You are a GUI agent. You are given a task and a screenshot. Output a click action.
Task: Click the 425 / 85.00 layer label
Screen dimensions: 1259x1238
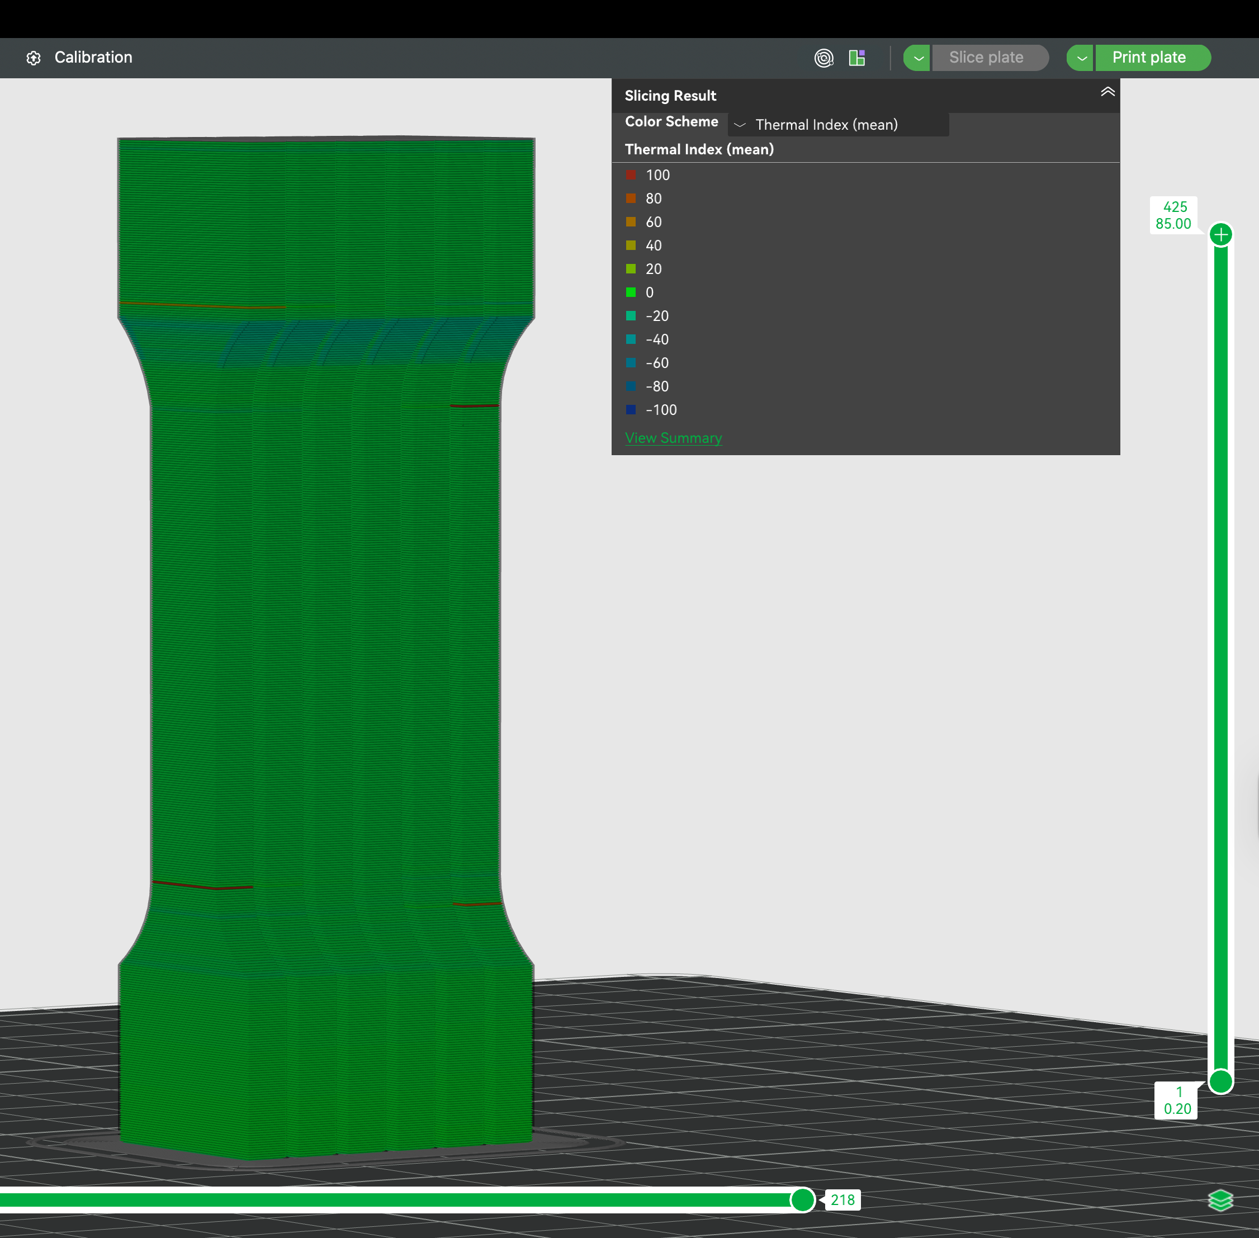click(x=1173, y=215)
